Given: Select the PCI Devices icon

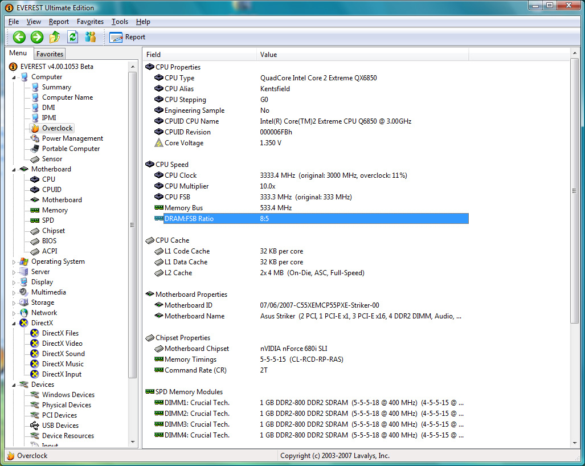Looking at the screenshot, I should point(35,415).
